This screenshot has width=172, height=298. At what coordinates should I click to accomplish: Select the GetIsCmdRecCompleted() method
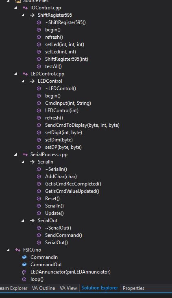(x=73, y=184)
